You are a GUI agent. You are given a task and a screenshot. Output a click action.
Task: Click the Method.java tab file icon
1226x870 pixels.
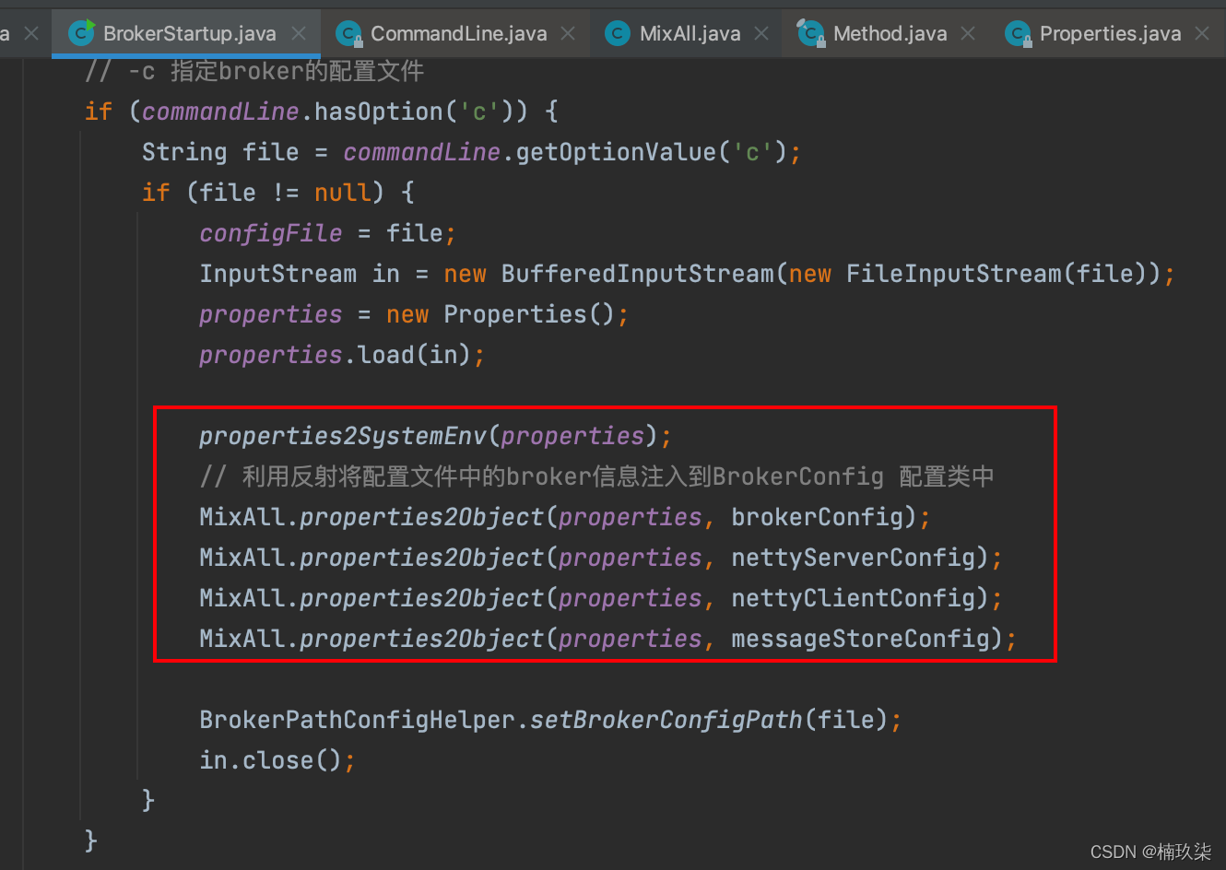pos(811,33)
